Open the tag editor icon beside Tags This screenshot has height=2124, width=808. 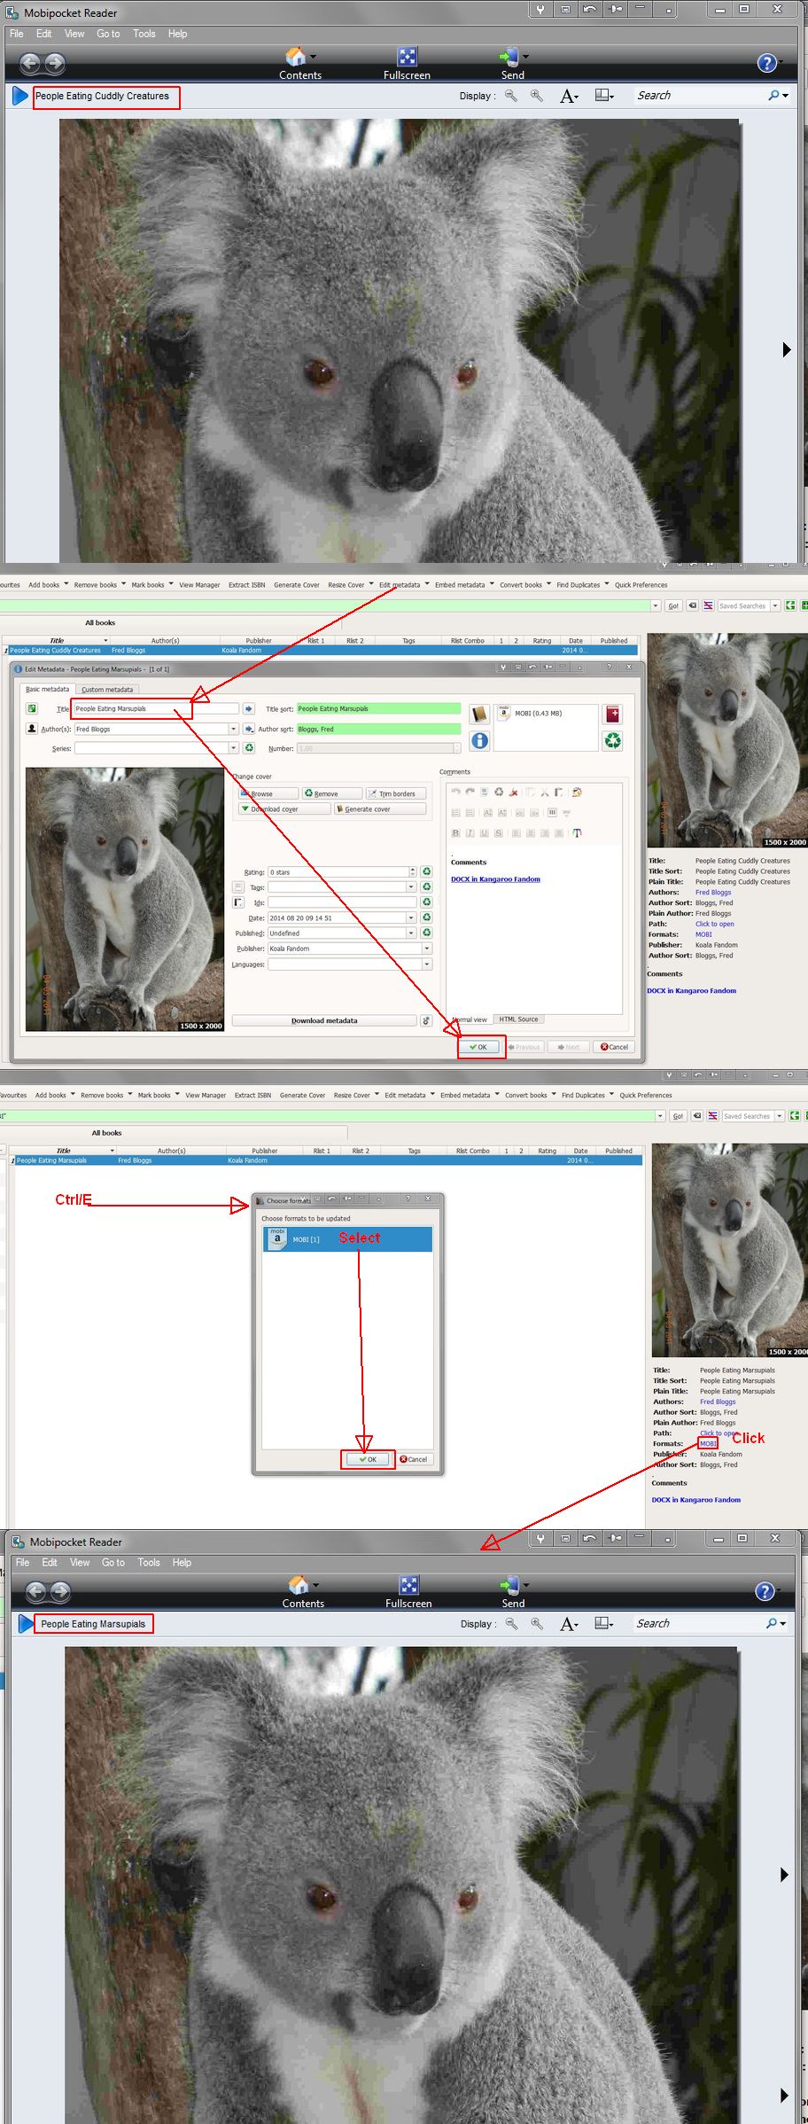238,887
